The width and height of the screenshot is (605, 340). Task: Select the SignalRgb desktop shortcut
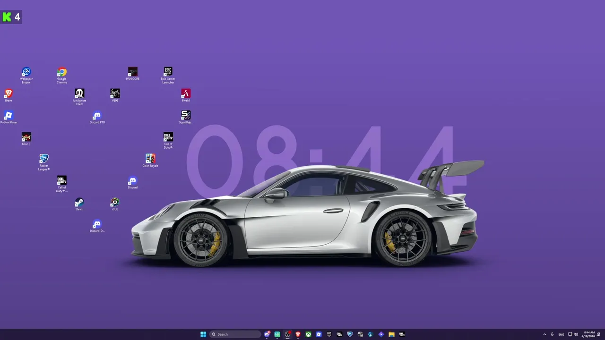click(186, 117)
